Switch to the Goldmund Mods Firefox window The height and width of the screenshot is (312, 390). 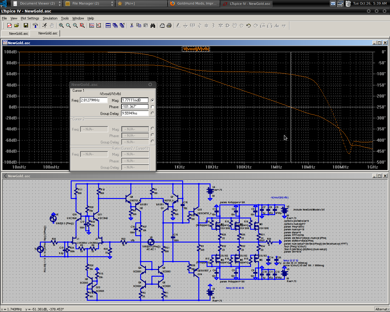pyautogui.click(x=193, y=3)
